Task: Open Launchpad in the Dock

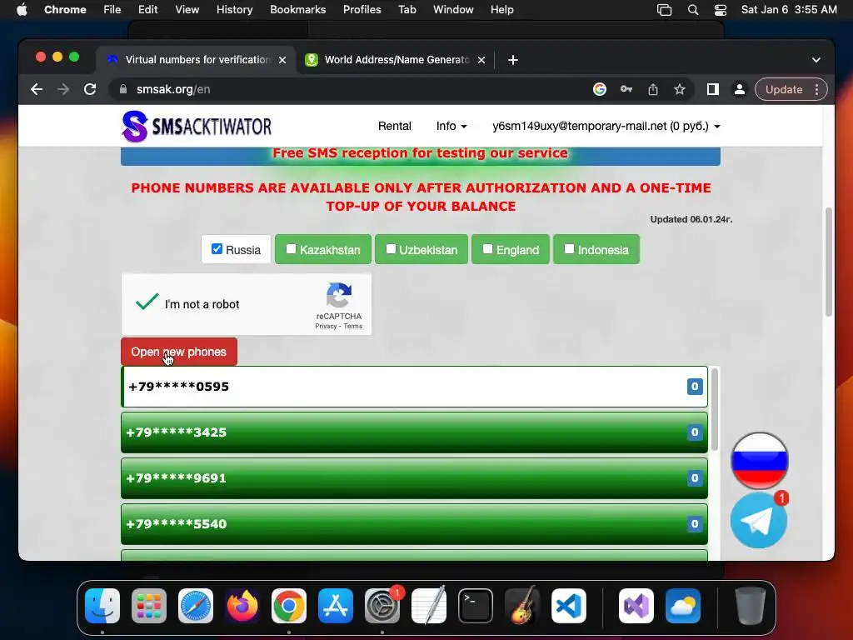Action: click(149, 606)
